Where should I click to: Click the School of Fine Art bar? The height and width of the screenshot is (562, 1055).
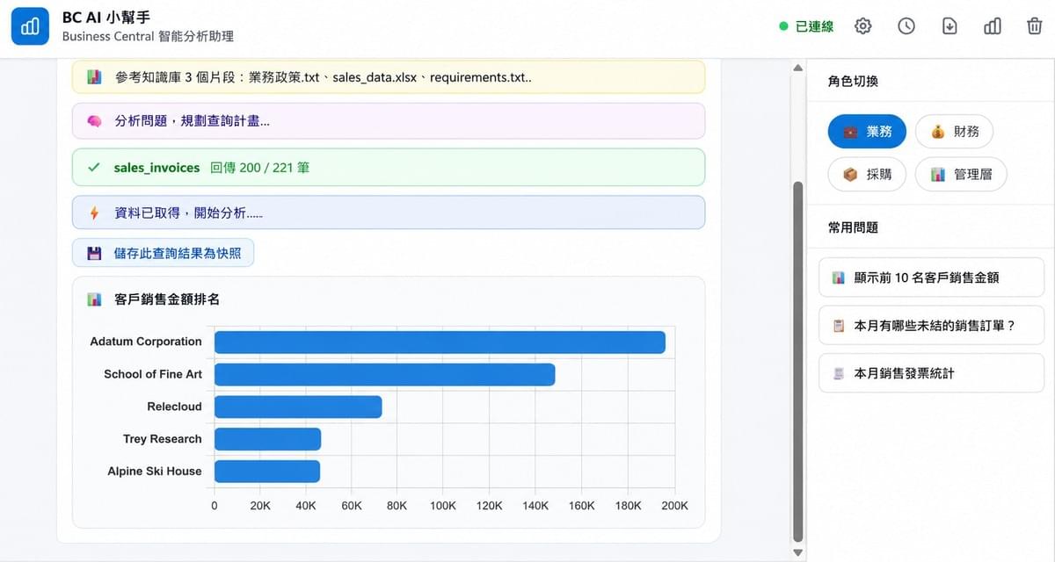coord(385,374)
